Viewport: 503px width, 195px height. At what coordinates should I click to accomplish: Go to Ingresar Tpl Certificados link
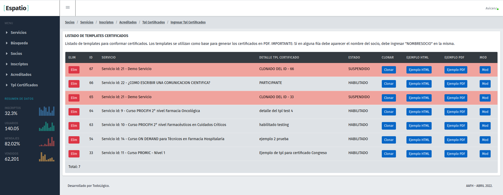(x=188, y=22)
